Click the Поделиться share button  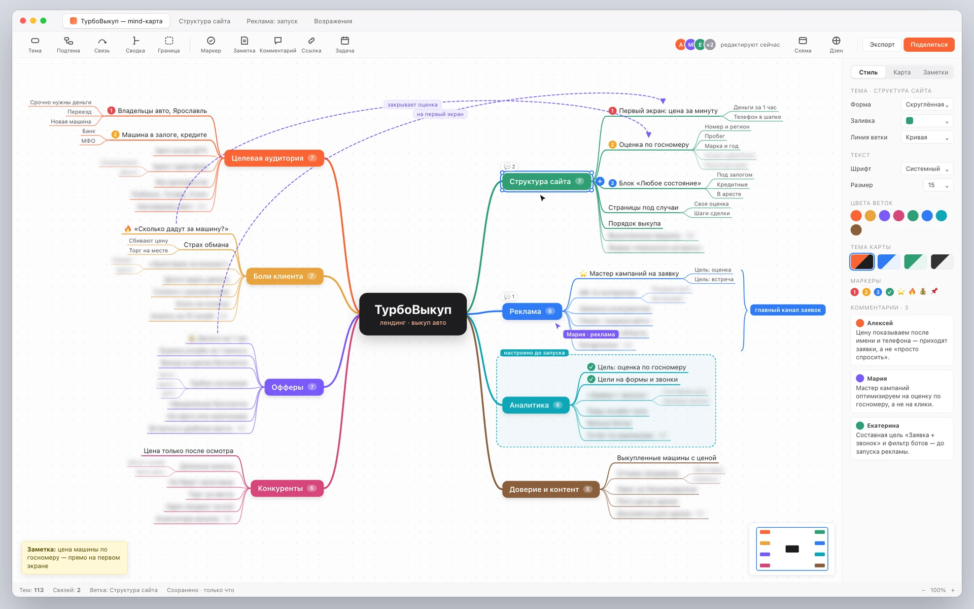(x=929, y=45)
